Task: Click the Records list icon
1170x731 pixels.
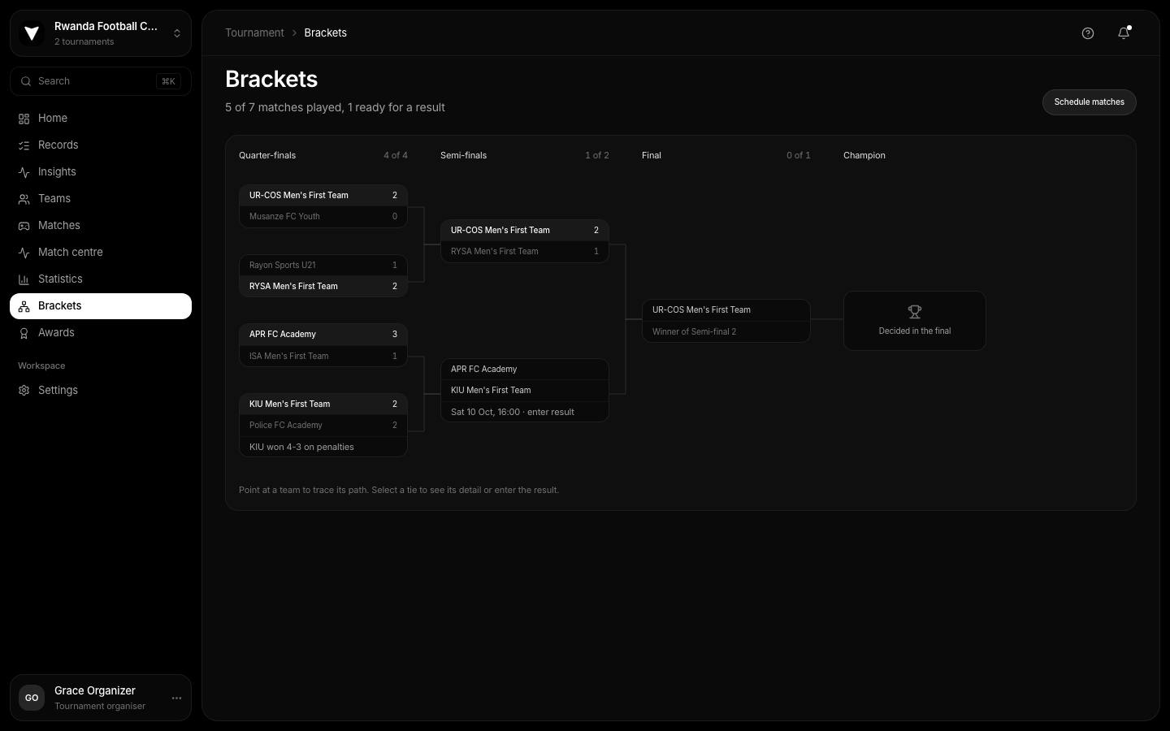Action: [x=24, y=145]
